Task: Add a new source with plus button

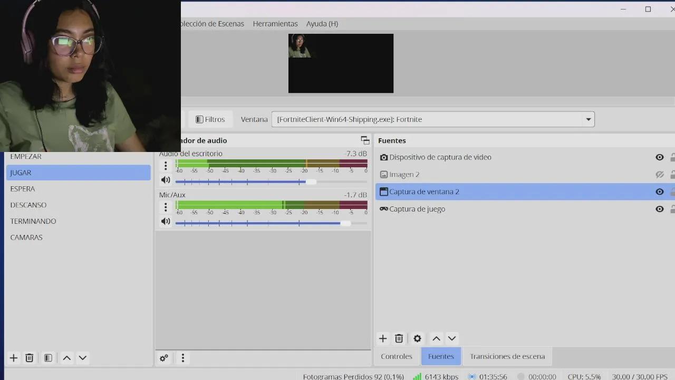Action: pos(383,338)
